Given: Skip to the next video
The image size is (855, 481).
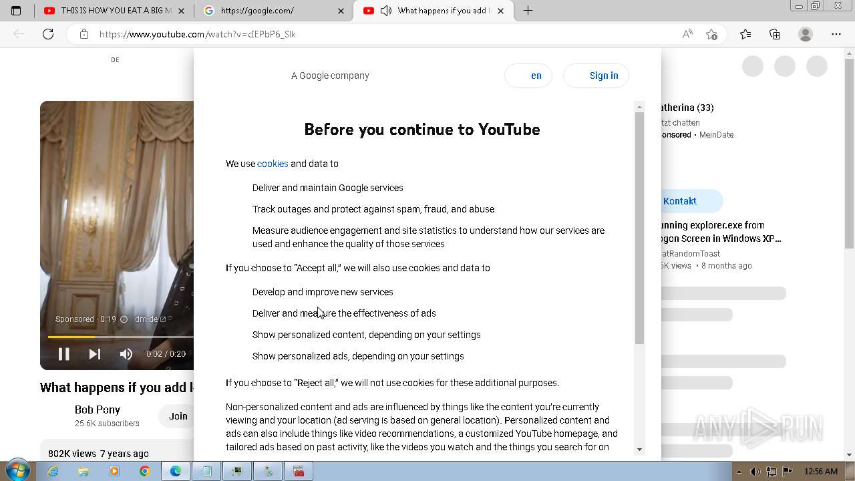Looking at the screenshot, I should coord(95,354).
